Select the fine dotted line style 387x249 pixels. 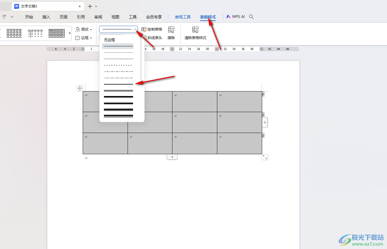tap(118, 52)
